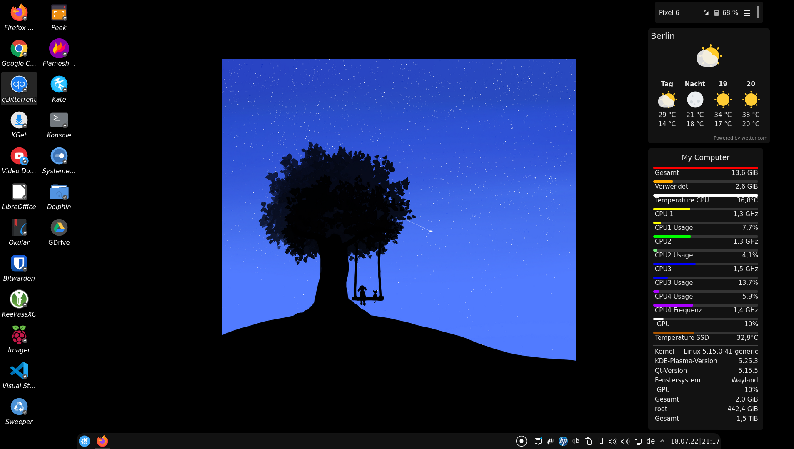Click the forecast sun icon for day 20
The image size is (794, 449).
point(751,100)
